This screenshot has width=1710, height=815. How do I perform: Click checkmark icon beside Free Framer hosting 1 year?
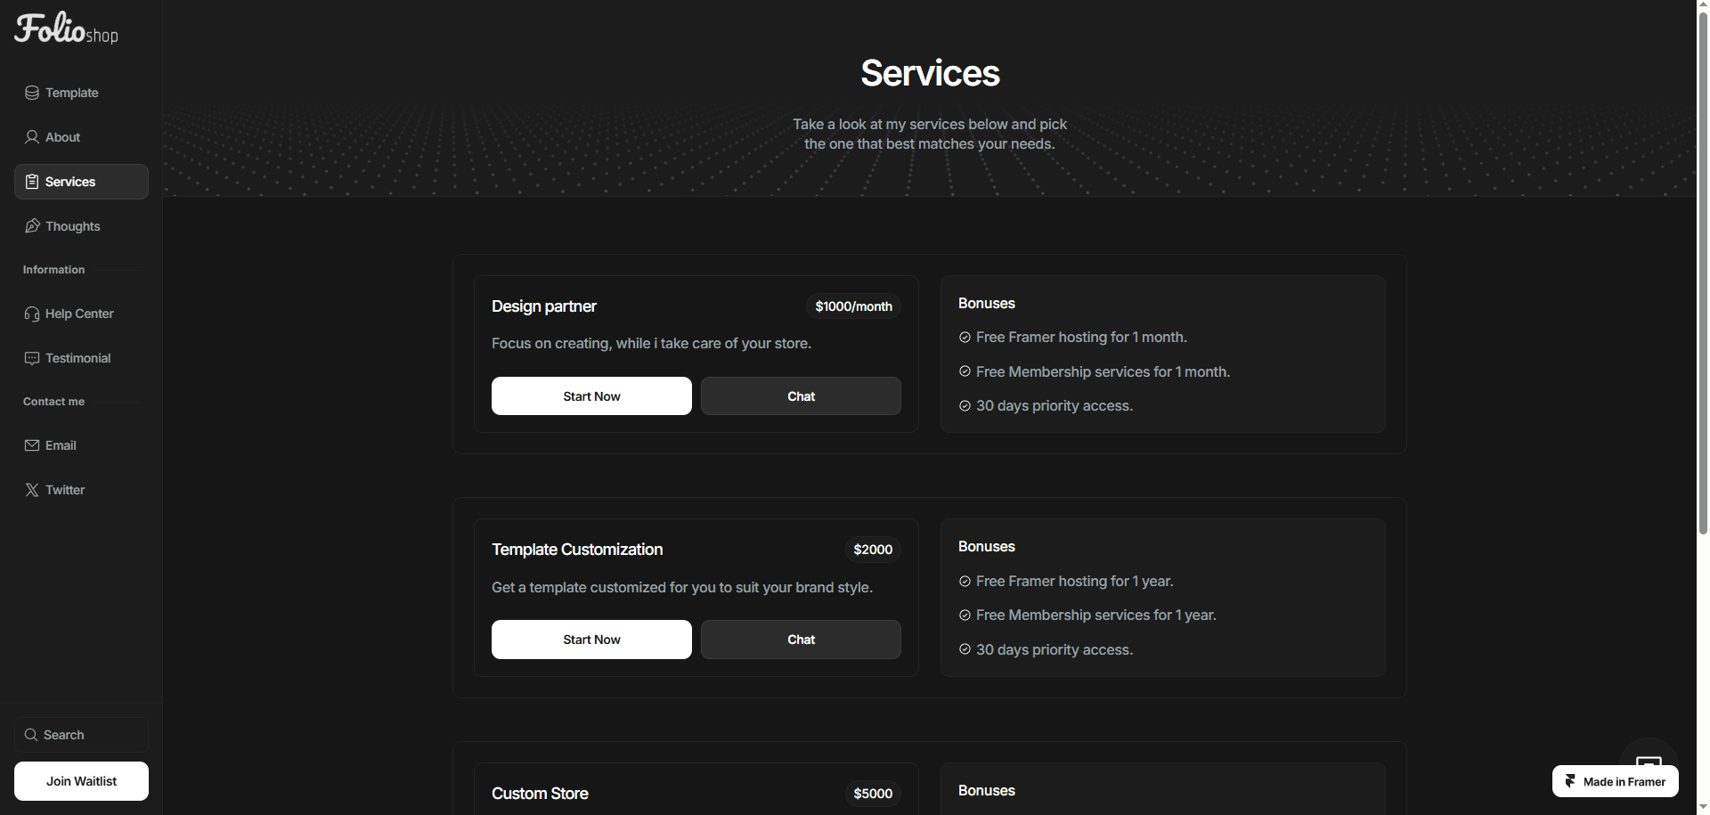pyautogui.click(x=965, y=582)
